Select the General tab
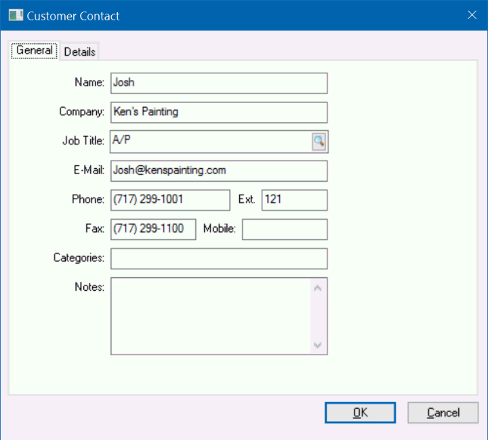Screen dimensions: 488x440 coord(35,51)
